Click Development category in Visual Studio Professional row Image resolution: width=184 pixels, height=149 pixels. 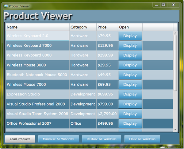[83, 104]
